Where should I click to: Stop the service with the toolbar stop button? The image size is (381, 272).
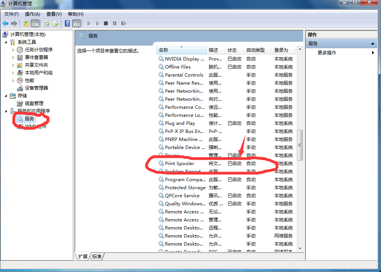coord(106,23)
